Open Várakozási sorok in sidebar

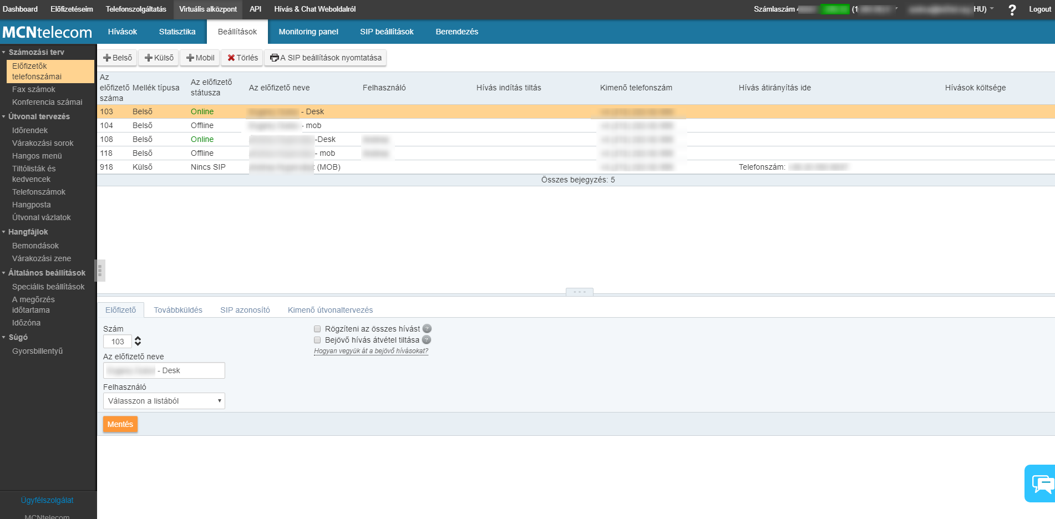click(43, 143)
